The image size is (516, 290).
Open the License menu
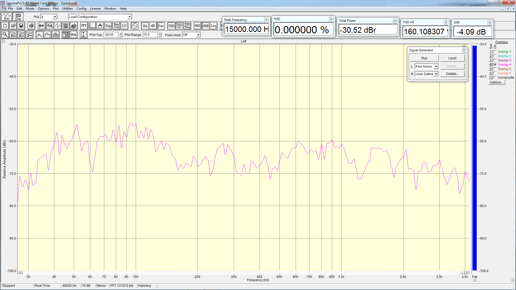95,9
